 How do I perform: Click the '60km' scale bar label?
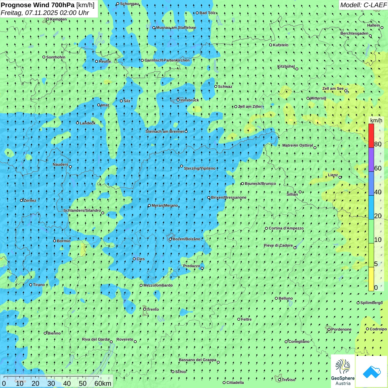click(103, 383)
